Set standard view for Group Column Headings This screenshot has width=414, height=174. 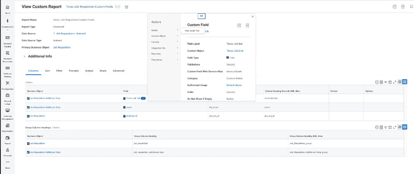pyautogui.click(x=404, y=127)
